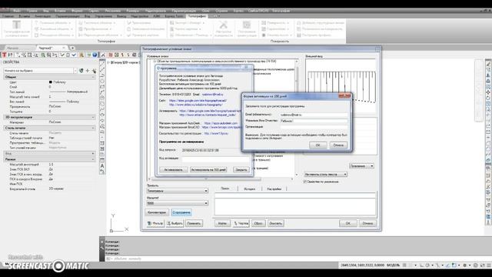The image size is (492, 277).
Task: Click the command line close X icon
Action: pyautogui.click(x=102, y=242)
